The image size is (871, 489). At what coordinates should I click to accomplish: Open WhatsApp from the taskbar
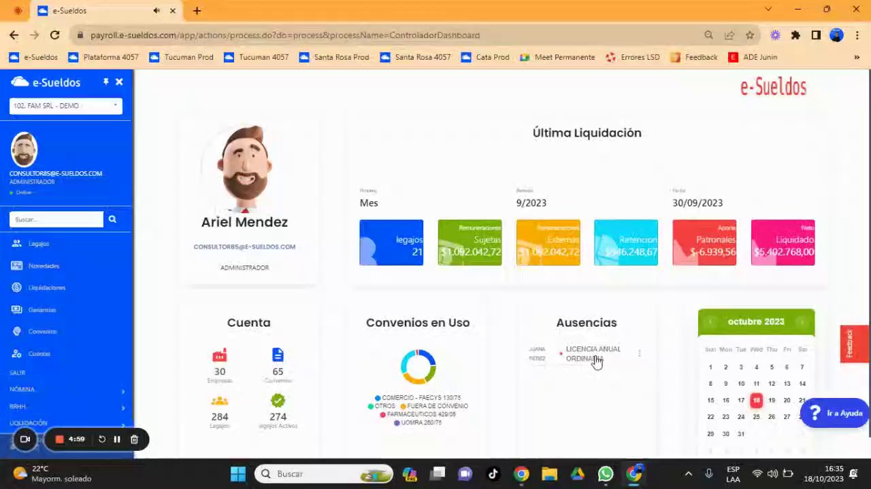coord(605,474)
